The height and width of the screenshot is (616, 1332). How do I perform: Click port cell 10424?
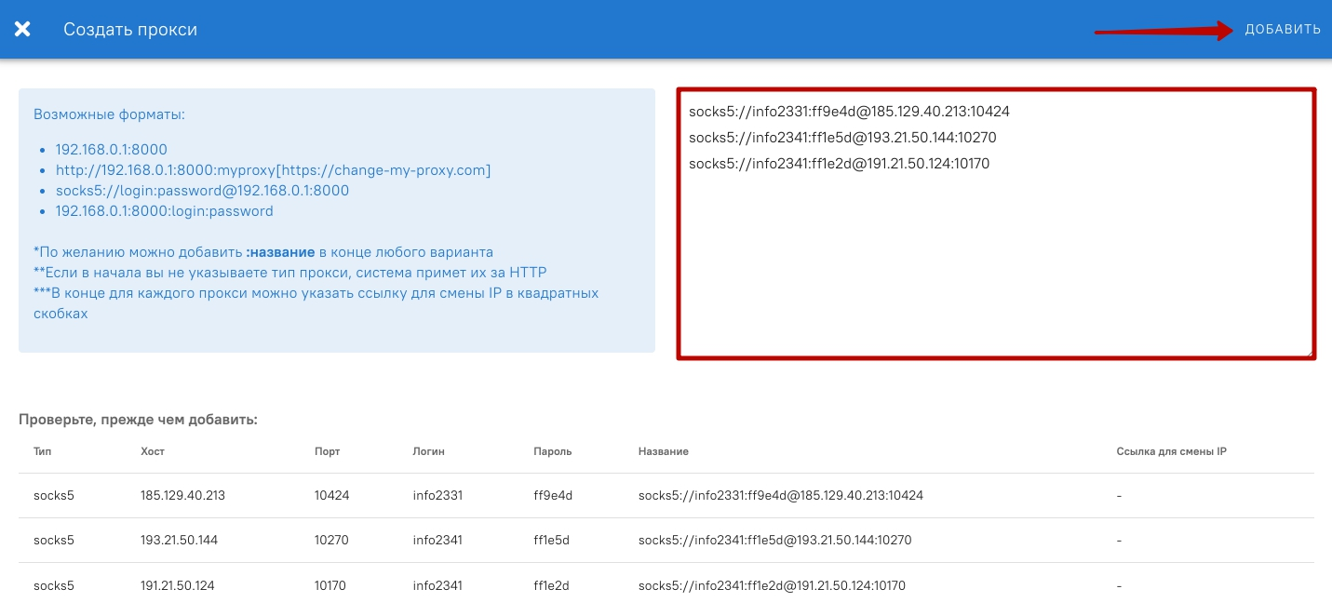(332, 496)
